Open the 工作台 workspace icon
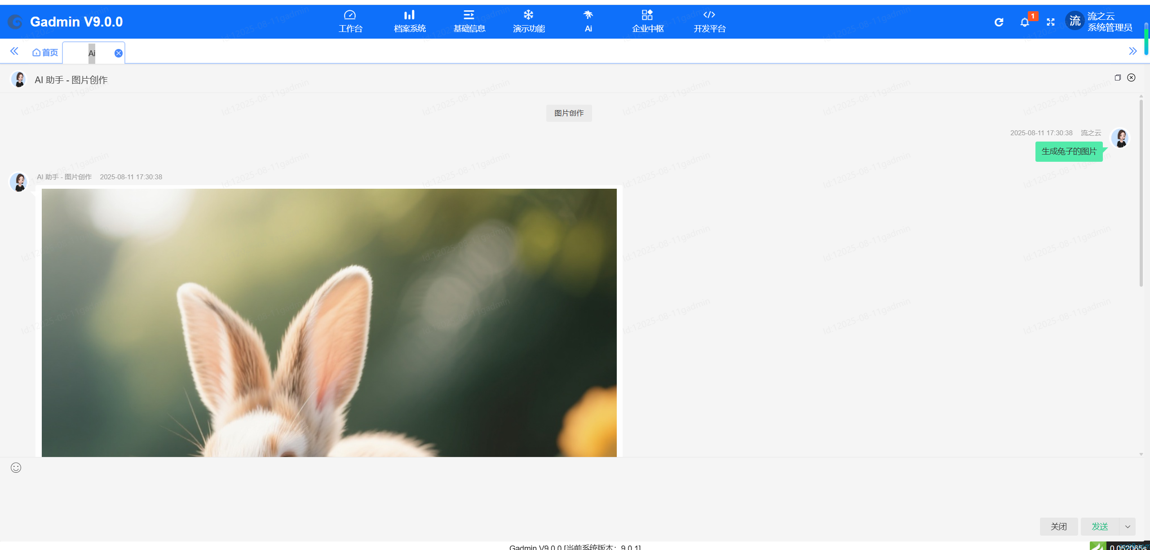The width and height of the screenshot is (1150, 550). tap(350, 21)
